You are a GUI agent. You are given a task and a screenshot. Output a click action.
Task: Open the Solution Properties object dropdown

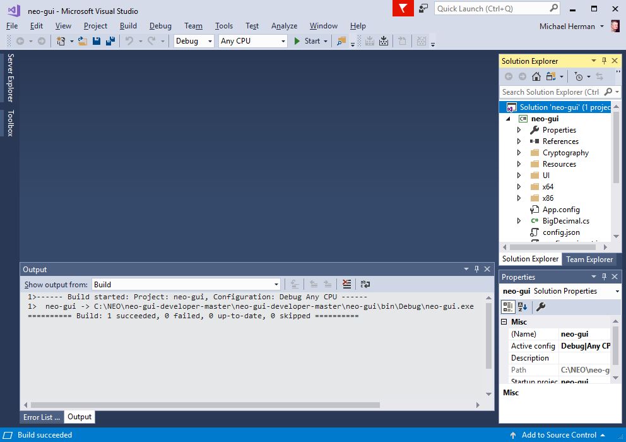[617, 291]
